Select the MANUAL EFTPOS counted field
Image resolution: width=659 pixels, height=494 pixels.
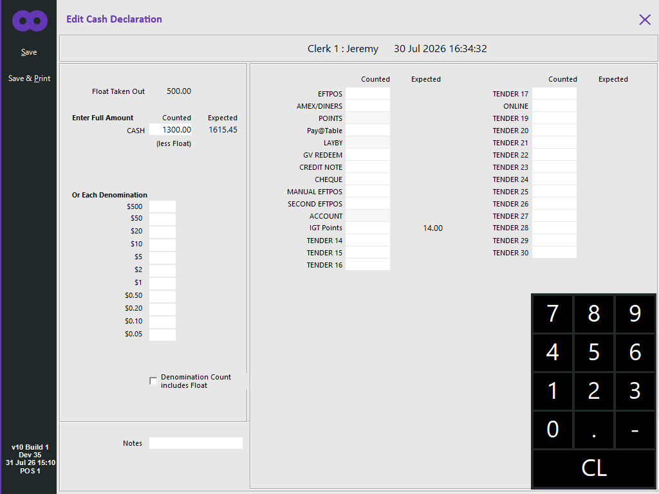tap(367, 191)
